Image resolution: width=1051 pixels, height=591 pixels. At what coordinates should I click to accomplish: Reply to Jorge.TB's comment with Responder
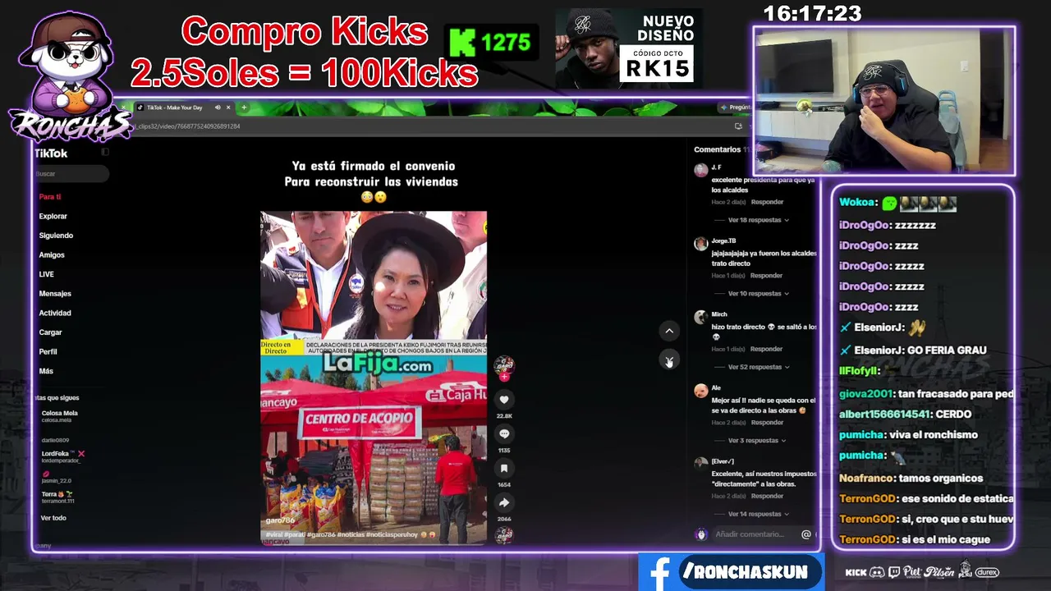[767, 275]
